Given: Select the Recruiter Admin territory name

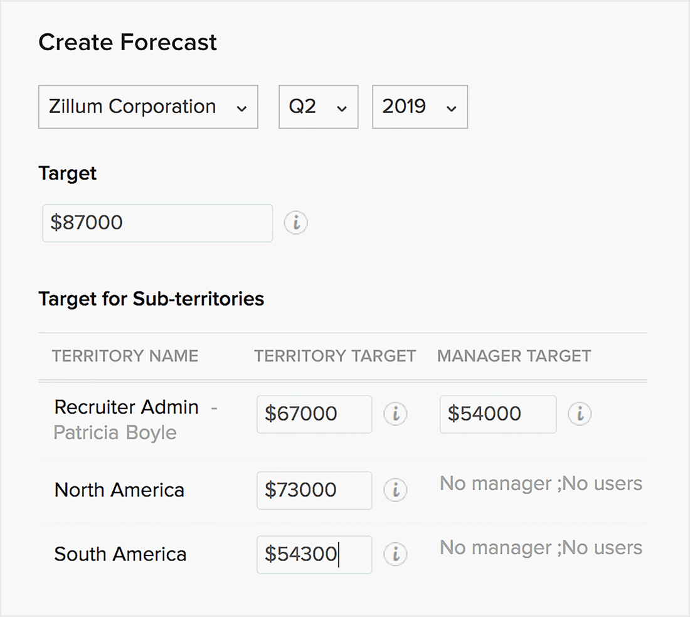Looking at the screenshot, I should coord(126,407).
